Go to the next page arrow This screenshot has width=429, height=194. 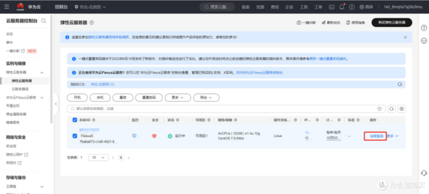129,158
